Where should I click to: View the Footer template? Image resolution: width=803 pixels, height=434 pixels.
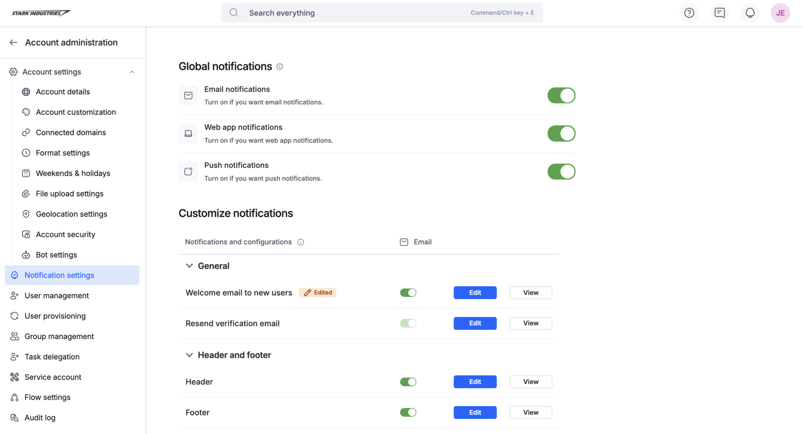coord(531,413)
